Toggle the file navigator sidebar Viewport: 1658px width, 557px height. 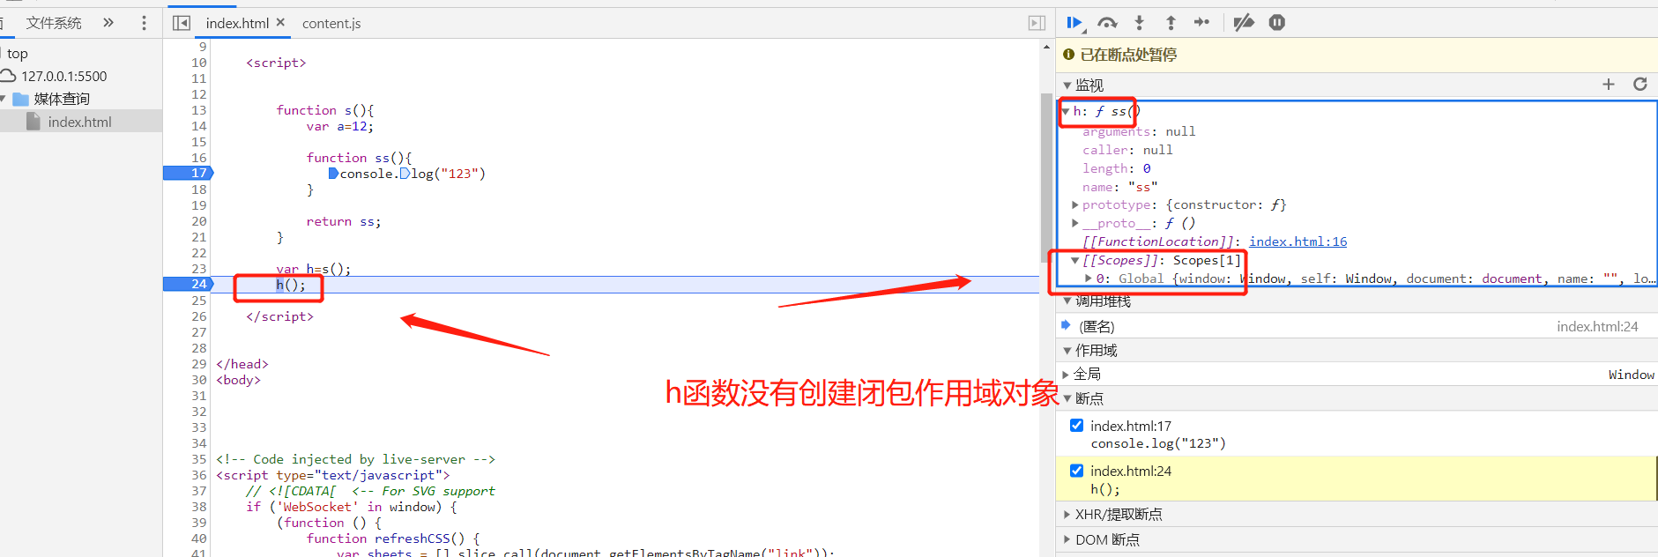pos(182,23)
